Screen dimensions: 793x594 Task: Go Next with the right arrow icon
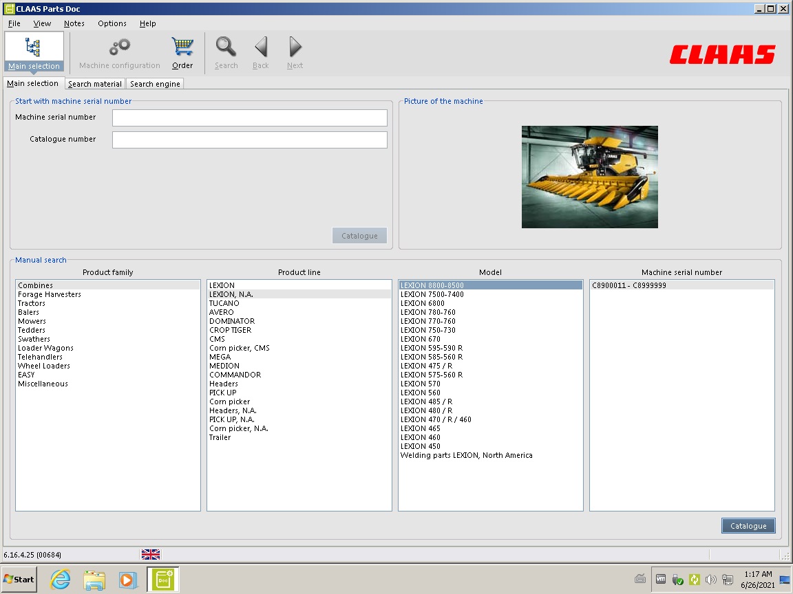tap(295, 47)
